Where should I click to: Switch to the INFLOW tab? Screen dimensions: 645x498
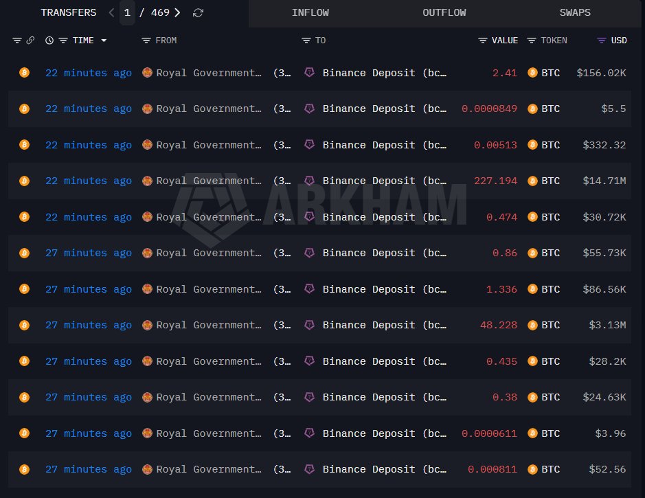point(310,13)
